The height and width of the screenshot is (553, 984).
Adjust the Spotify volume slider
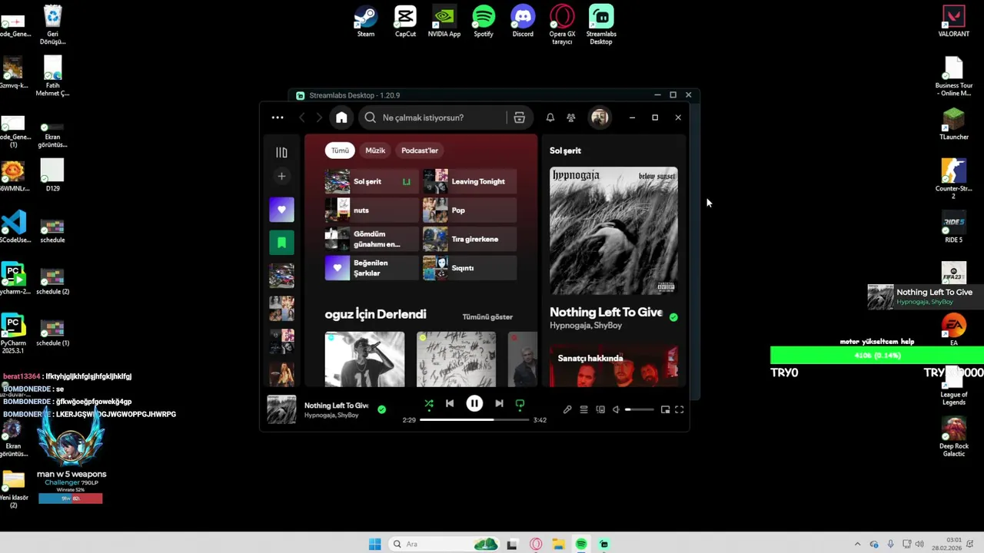639,409
